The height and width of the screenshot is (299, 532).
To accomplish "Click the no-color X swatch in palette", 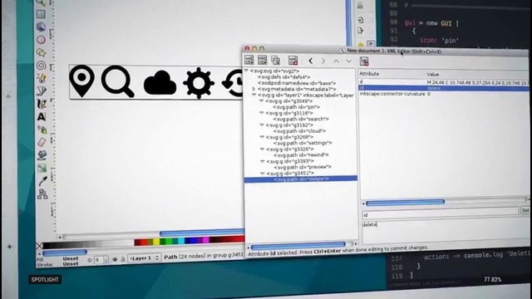I will click(x=39, y=246).
